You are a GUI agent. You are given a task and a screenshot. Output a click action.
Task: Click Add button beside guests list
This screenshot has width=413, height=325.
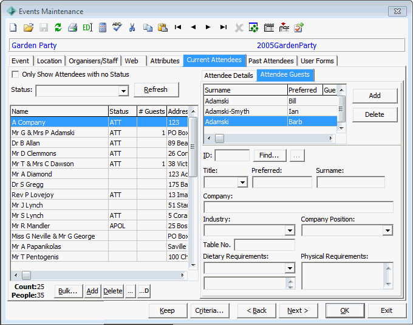coord(375,96)
